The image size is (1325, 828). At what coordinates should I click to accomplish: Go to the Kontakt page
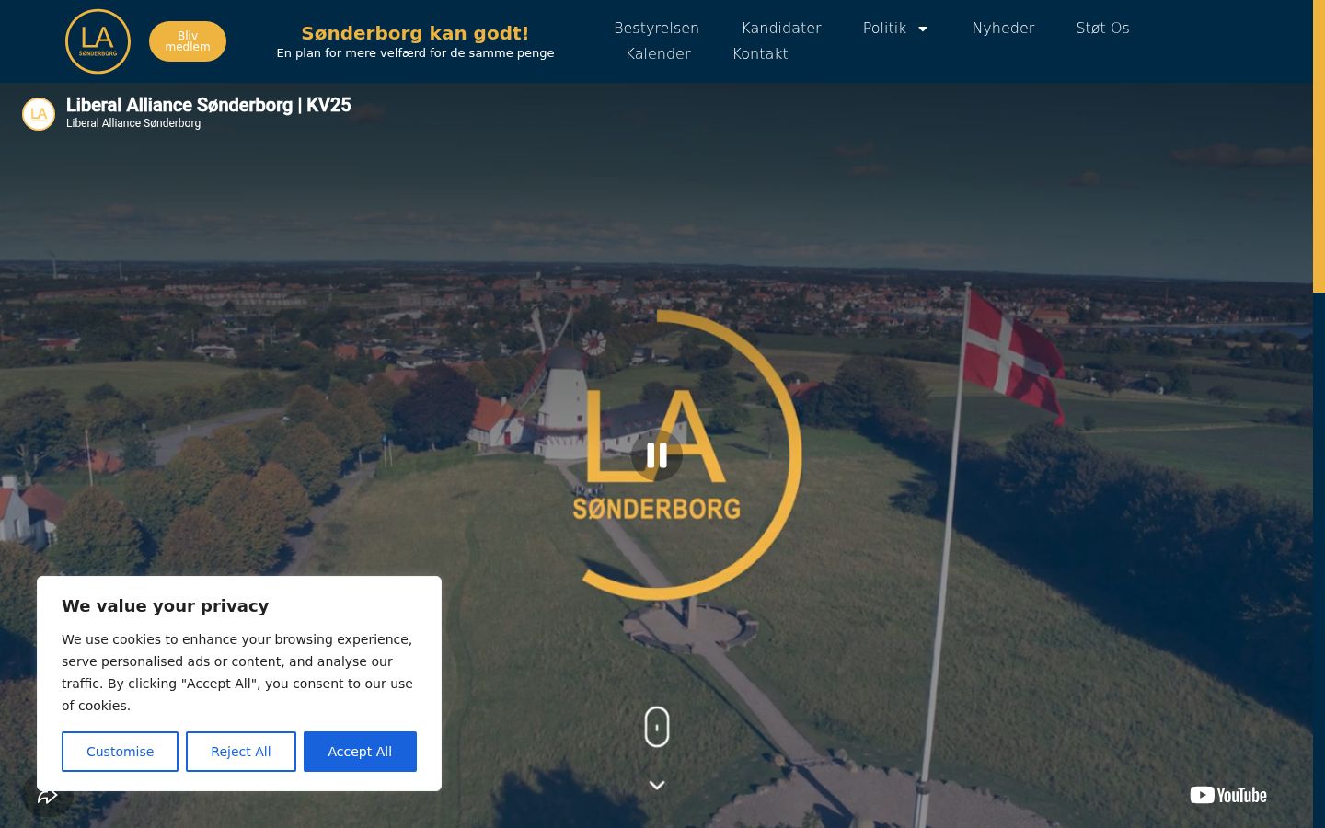click(760, 54)
